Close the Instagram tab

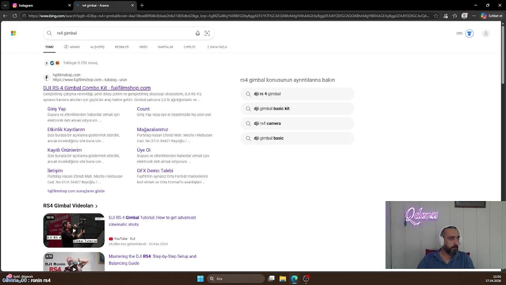point(70,6)
